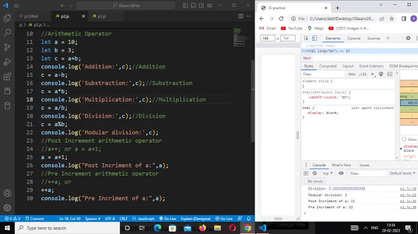Change Spaces: 4 indentation setting

[92, 219]
